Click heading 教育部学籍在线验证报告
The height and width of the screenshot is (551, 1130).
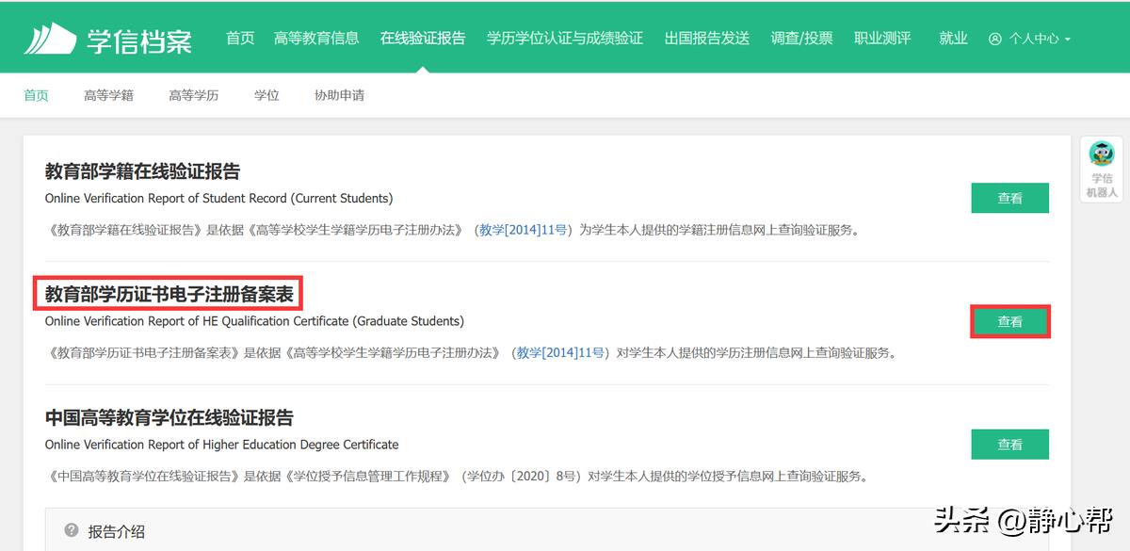(x=142, y=171)
